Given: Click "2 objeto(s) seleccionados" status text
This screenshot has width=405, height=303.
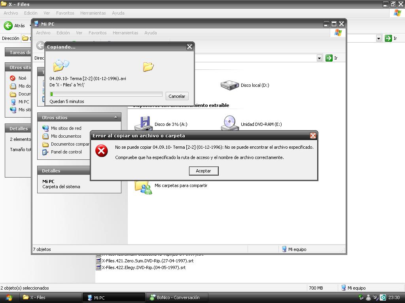Looking at the screenshot, I should point(25,288).
